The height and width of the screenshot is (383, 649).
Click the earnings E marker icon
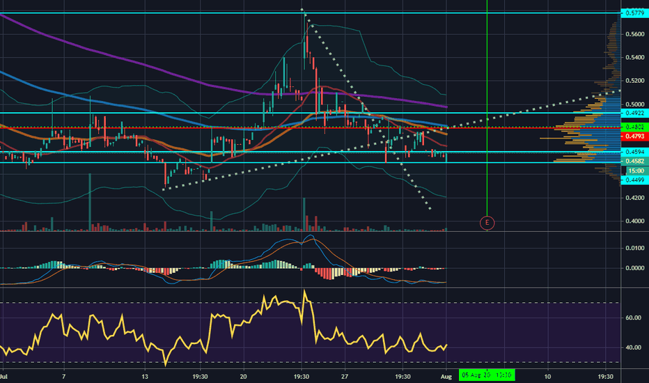click(487, 223)
